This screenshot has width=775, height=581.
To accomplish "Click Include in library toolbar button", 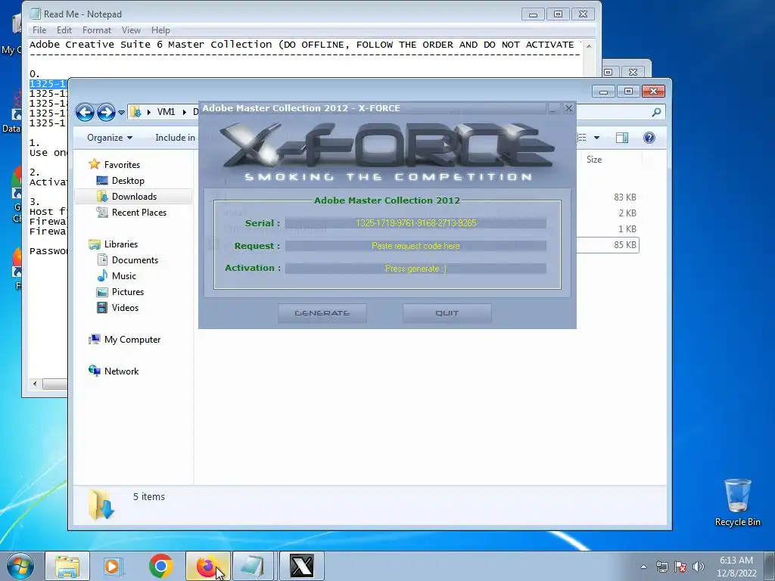I will (x=175, y=138).
